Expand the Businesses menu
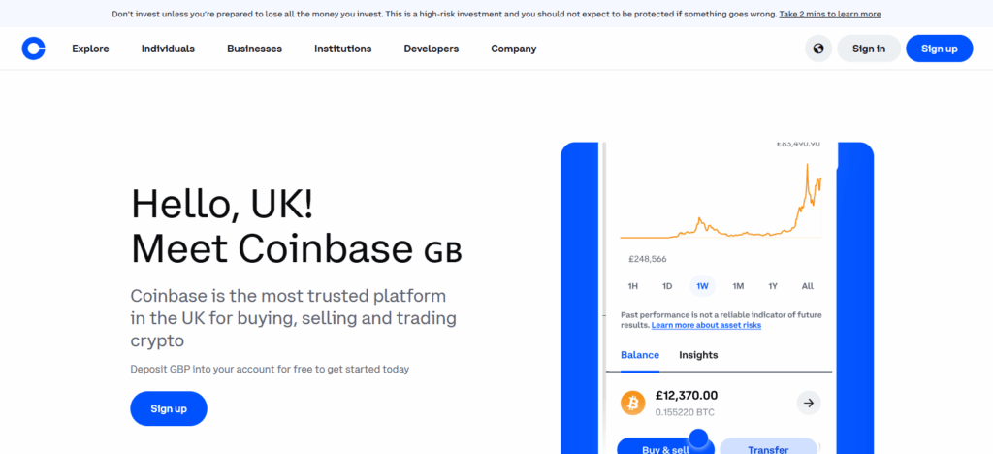This screenshot has height=454, width=993. point(254,49)
